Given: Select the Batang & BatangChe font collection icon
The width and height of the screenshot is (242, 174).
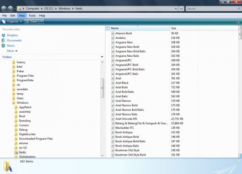Looking at the screenshot, I should pos(113,123).
